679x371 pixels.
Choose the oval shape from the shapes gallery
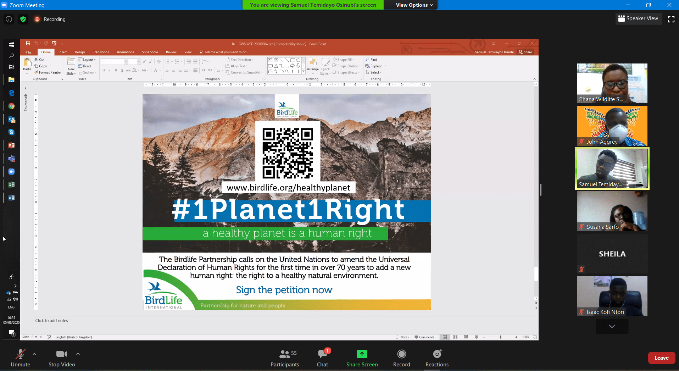click(x=298, y=60)
